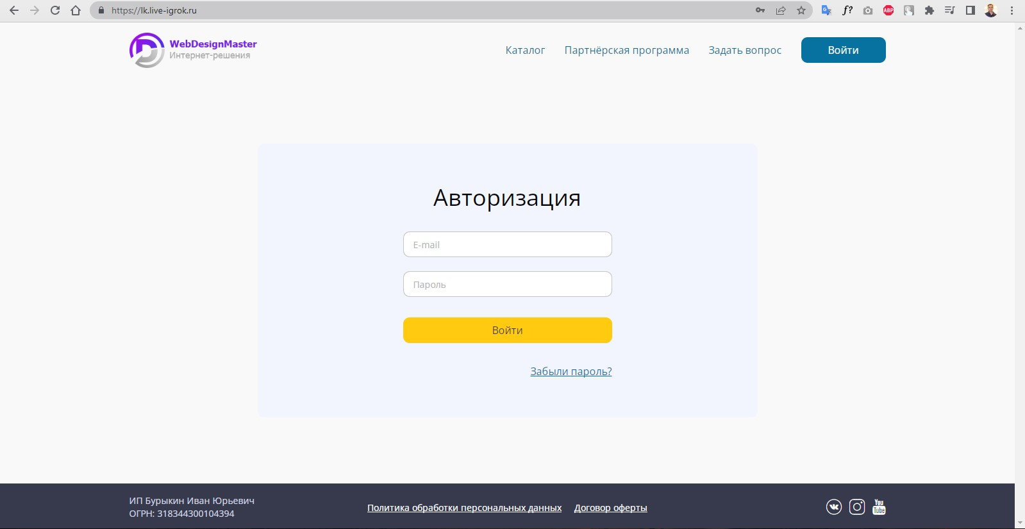Open the Instagram profile link
The height and width of the screenshot is (529, 1025).
[857, 507]
